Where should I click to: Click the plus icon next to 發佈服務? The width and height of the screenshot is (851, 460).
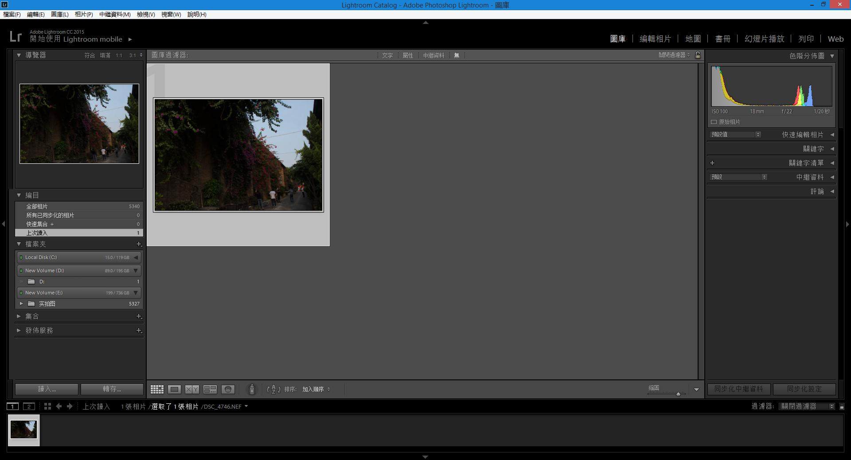coord(139,330)
